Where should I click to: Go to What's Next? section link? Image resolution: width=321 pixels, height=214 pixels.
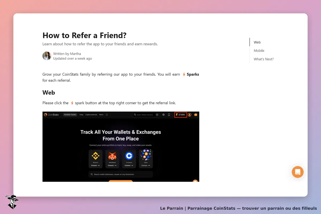[x=264, y=59]
